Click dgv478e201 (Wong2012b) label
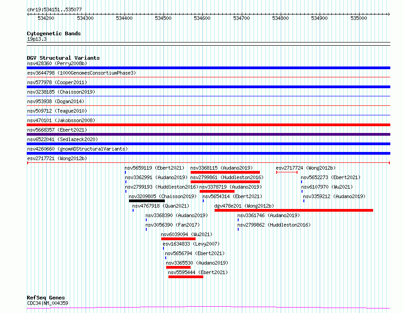Screen dimensions: 403x313 [x=244, y=206]
